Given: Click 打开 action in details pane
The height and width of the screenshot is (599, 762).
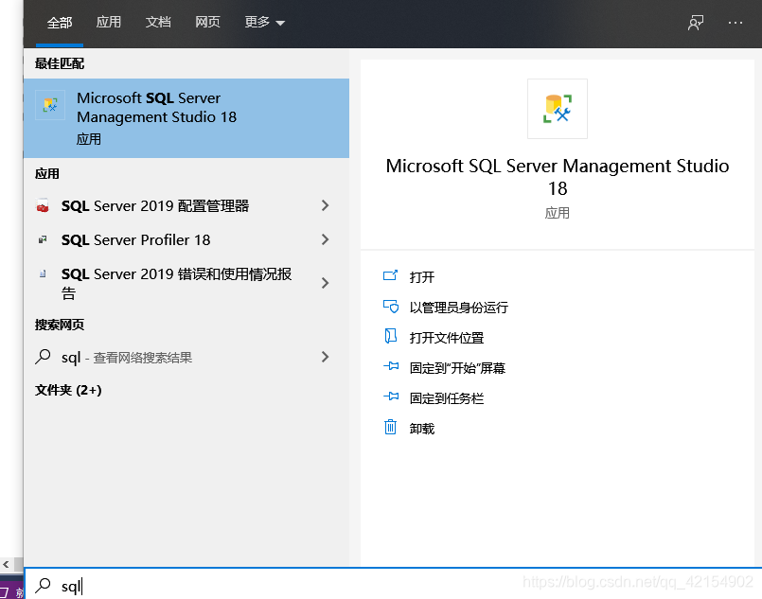Looking at the screenshot, I should tap(422, 277).
